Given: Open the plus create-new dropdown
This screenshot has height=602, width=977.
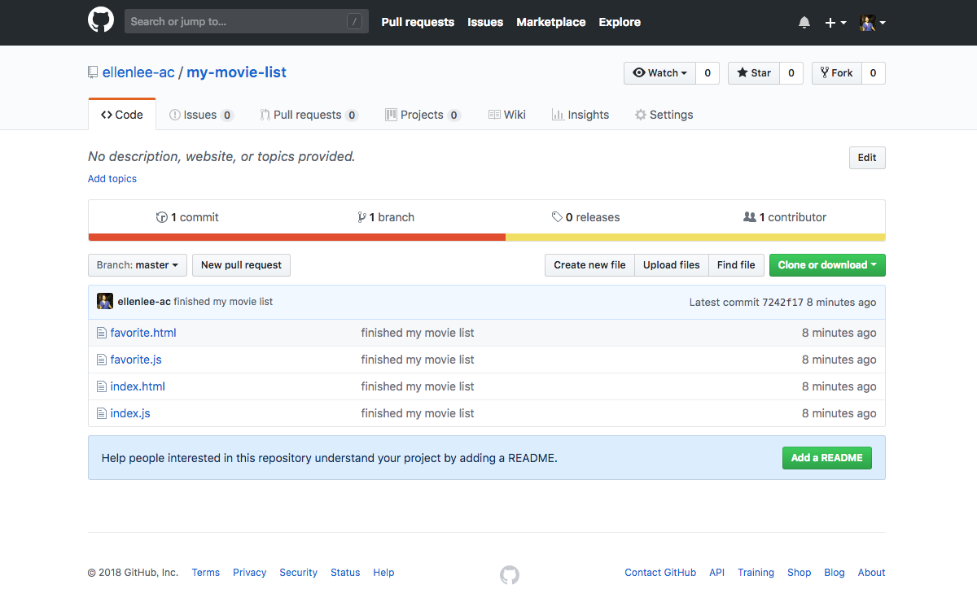Looking at the screenshot, I should [x=835, y=23].
